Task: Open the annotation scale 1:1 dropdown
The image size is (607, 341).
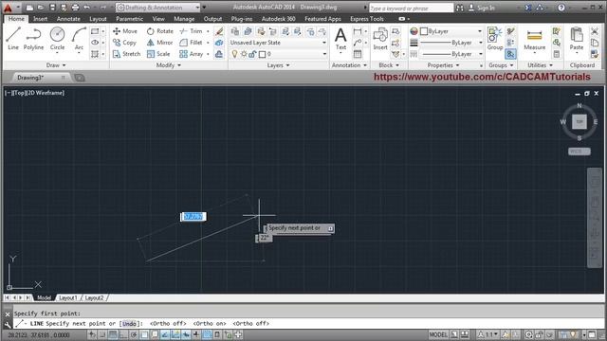Action: pyautogui.click(x=488, y=334)
